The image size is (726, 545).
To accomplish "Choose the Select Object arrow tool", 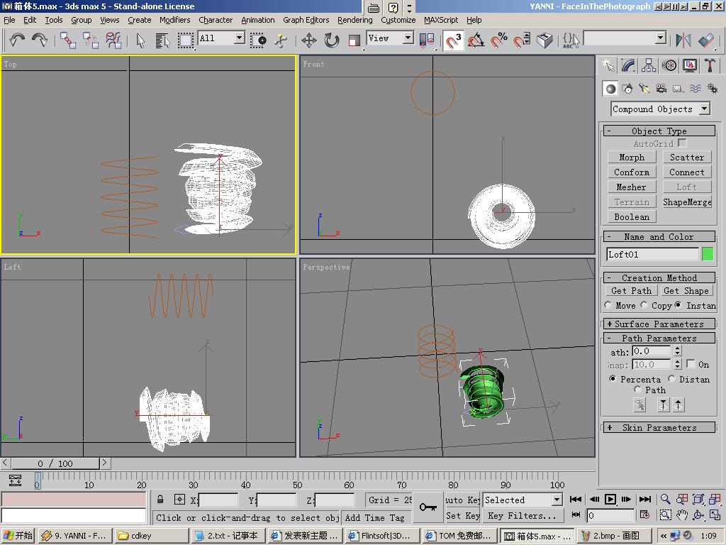I will tap(141, 40).
